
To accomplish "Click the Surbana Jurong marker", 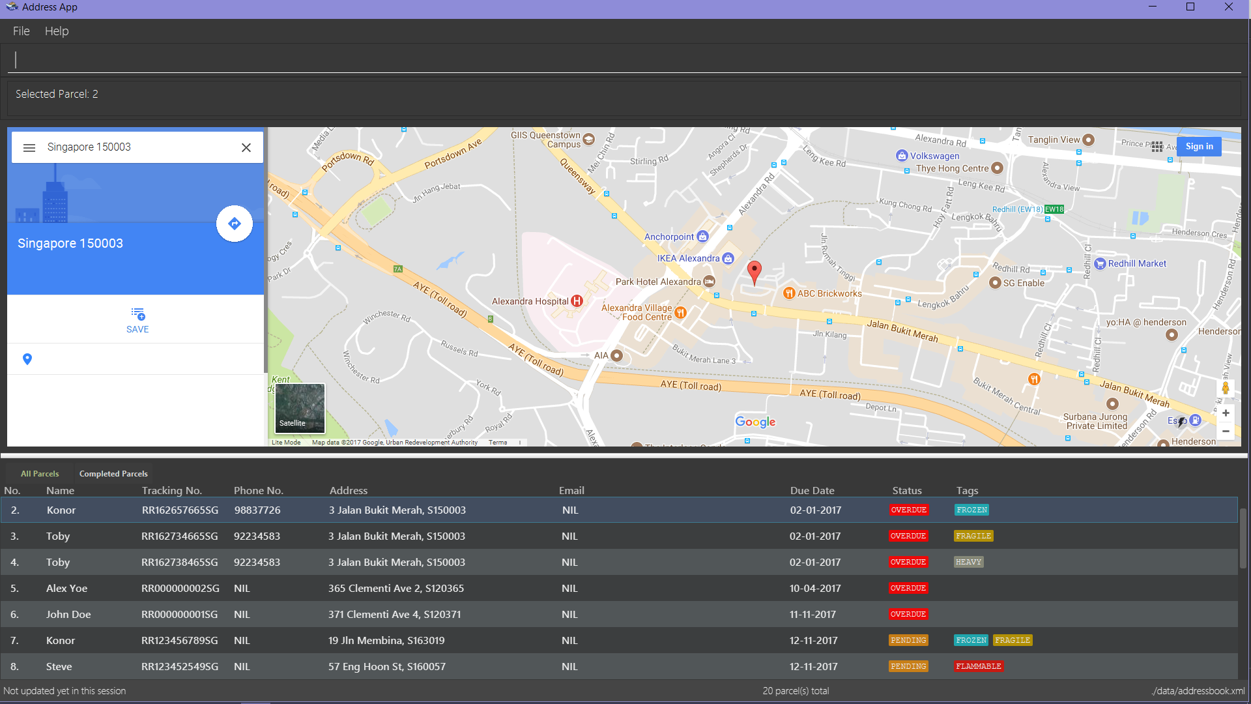I will 1112,404.
